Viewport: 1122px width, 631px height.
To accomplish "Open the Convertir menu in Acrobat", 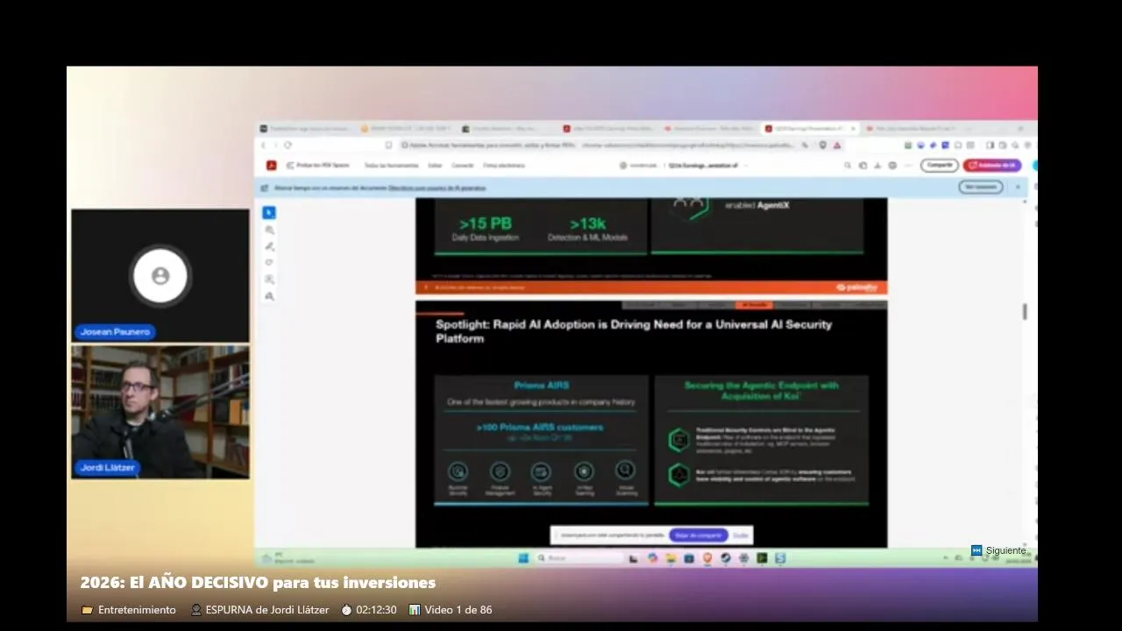I will [462, 165].
